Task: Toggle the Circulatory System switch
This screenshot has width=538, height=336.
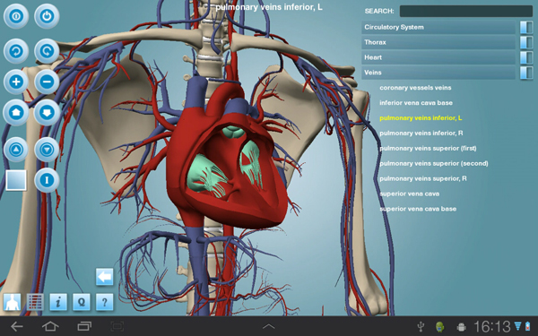Action: pos(526,27)
